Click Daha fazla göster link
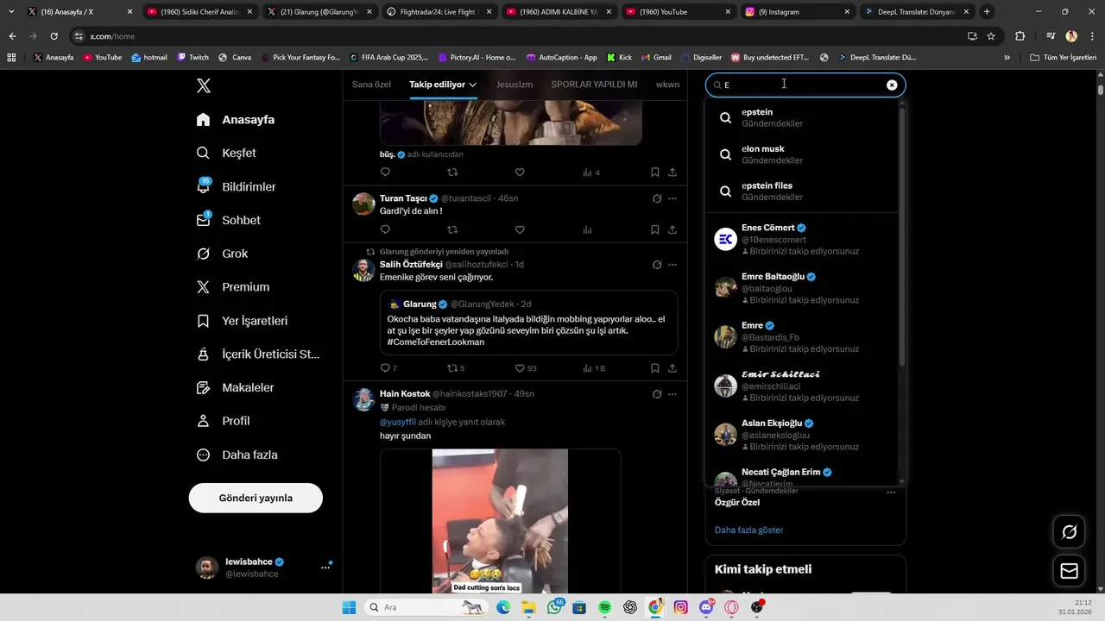The height and width of the screenshot is (621, 1105). tap(748, 530)
